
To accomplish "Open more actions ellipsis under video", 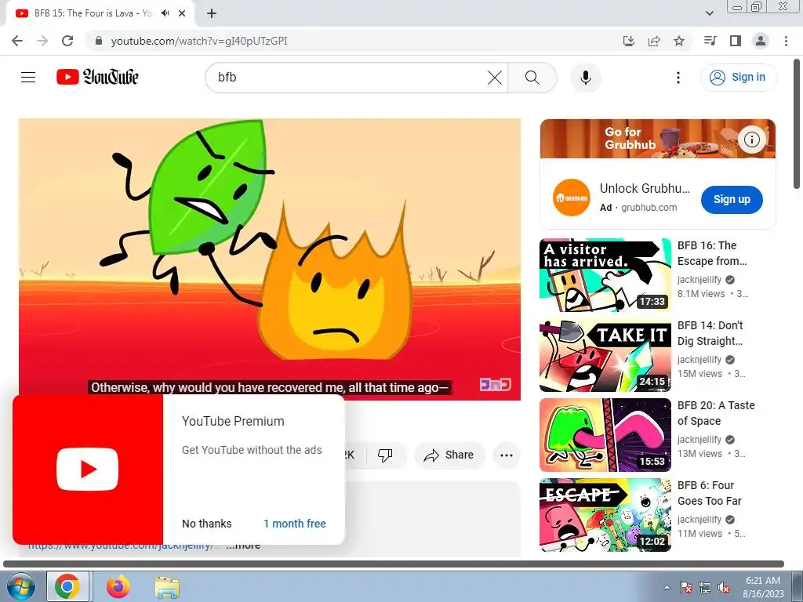I will (507, 455).
